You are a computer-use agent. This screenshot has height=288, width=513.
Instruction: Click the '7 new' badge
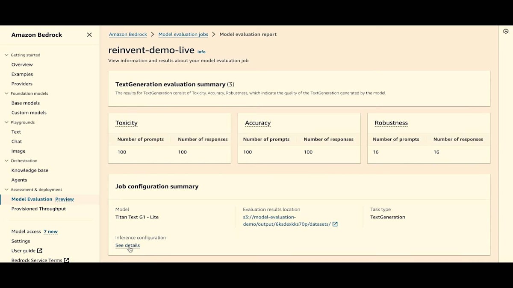coord(50,232)
